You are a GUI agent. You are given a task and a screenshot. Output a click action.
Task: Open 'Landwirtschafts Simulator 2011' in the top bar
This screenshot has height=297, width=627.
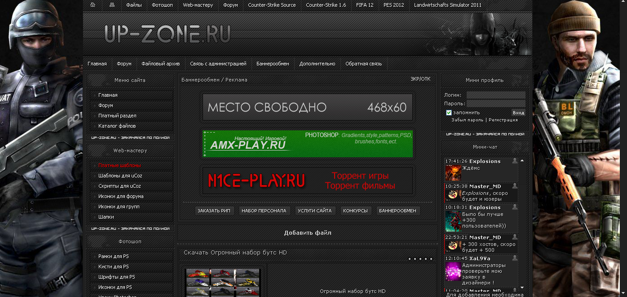pos(448,5)
